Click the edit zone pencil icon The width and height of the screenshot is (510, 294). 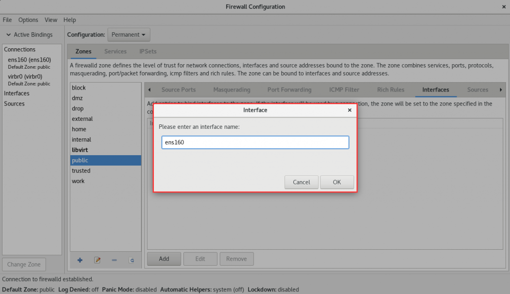tap(97, 260)
